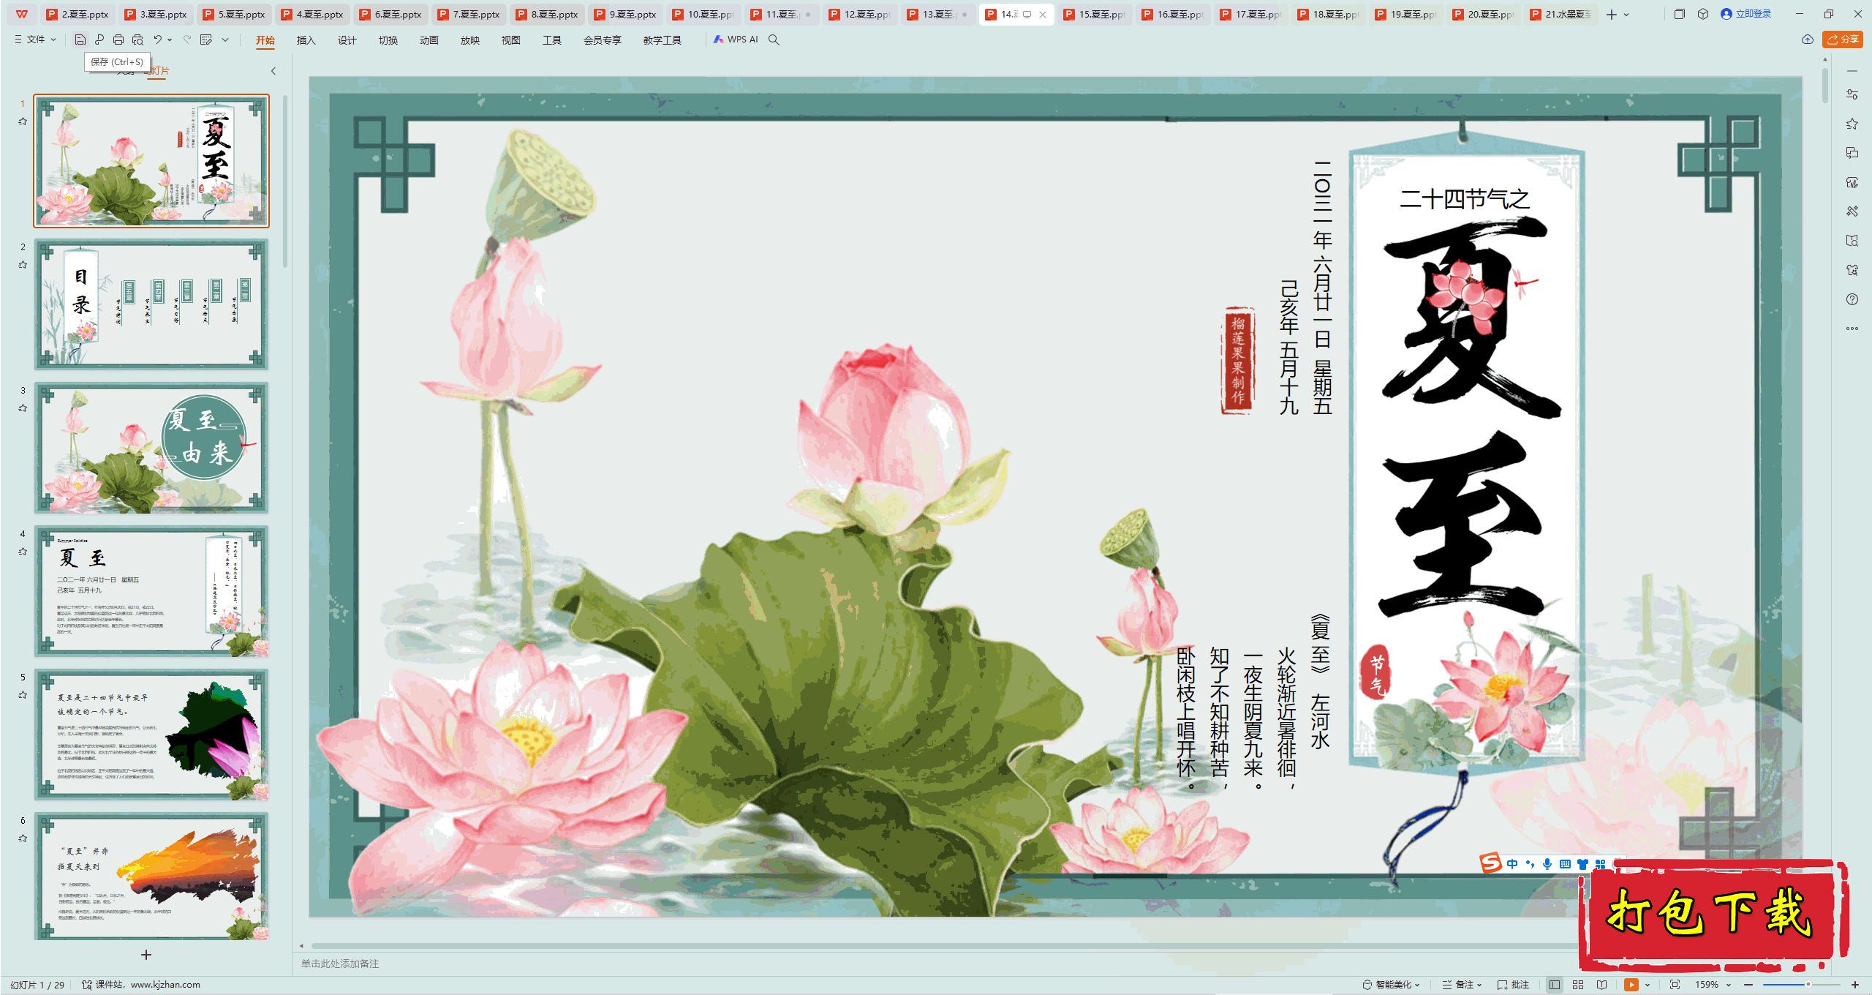1872x995 pixels.
Task: Open the 切换 transitions tab
Action: tap(388, 40)
